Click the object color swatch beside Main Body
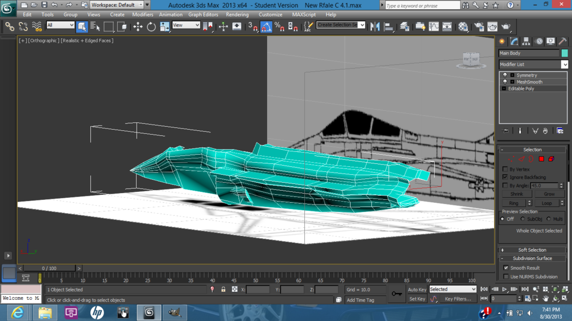This screenshot has width=572, height=321. [565, 53]
